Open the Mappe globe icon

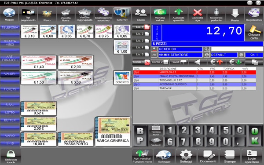click(x=9, y=15)
